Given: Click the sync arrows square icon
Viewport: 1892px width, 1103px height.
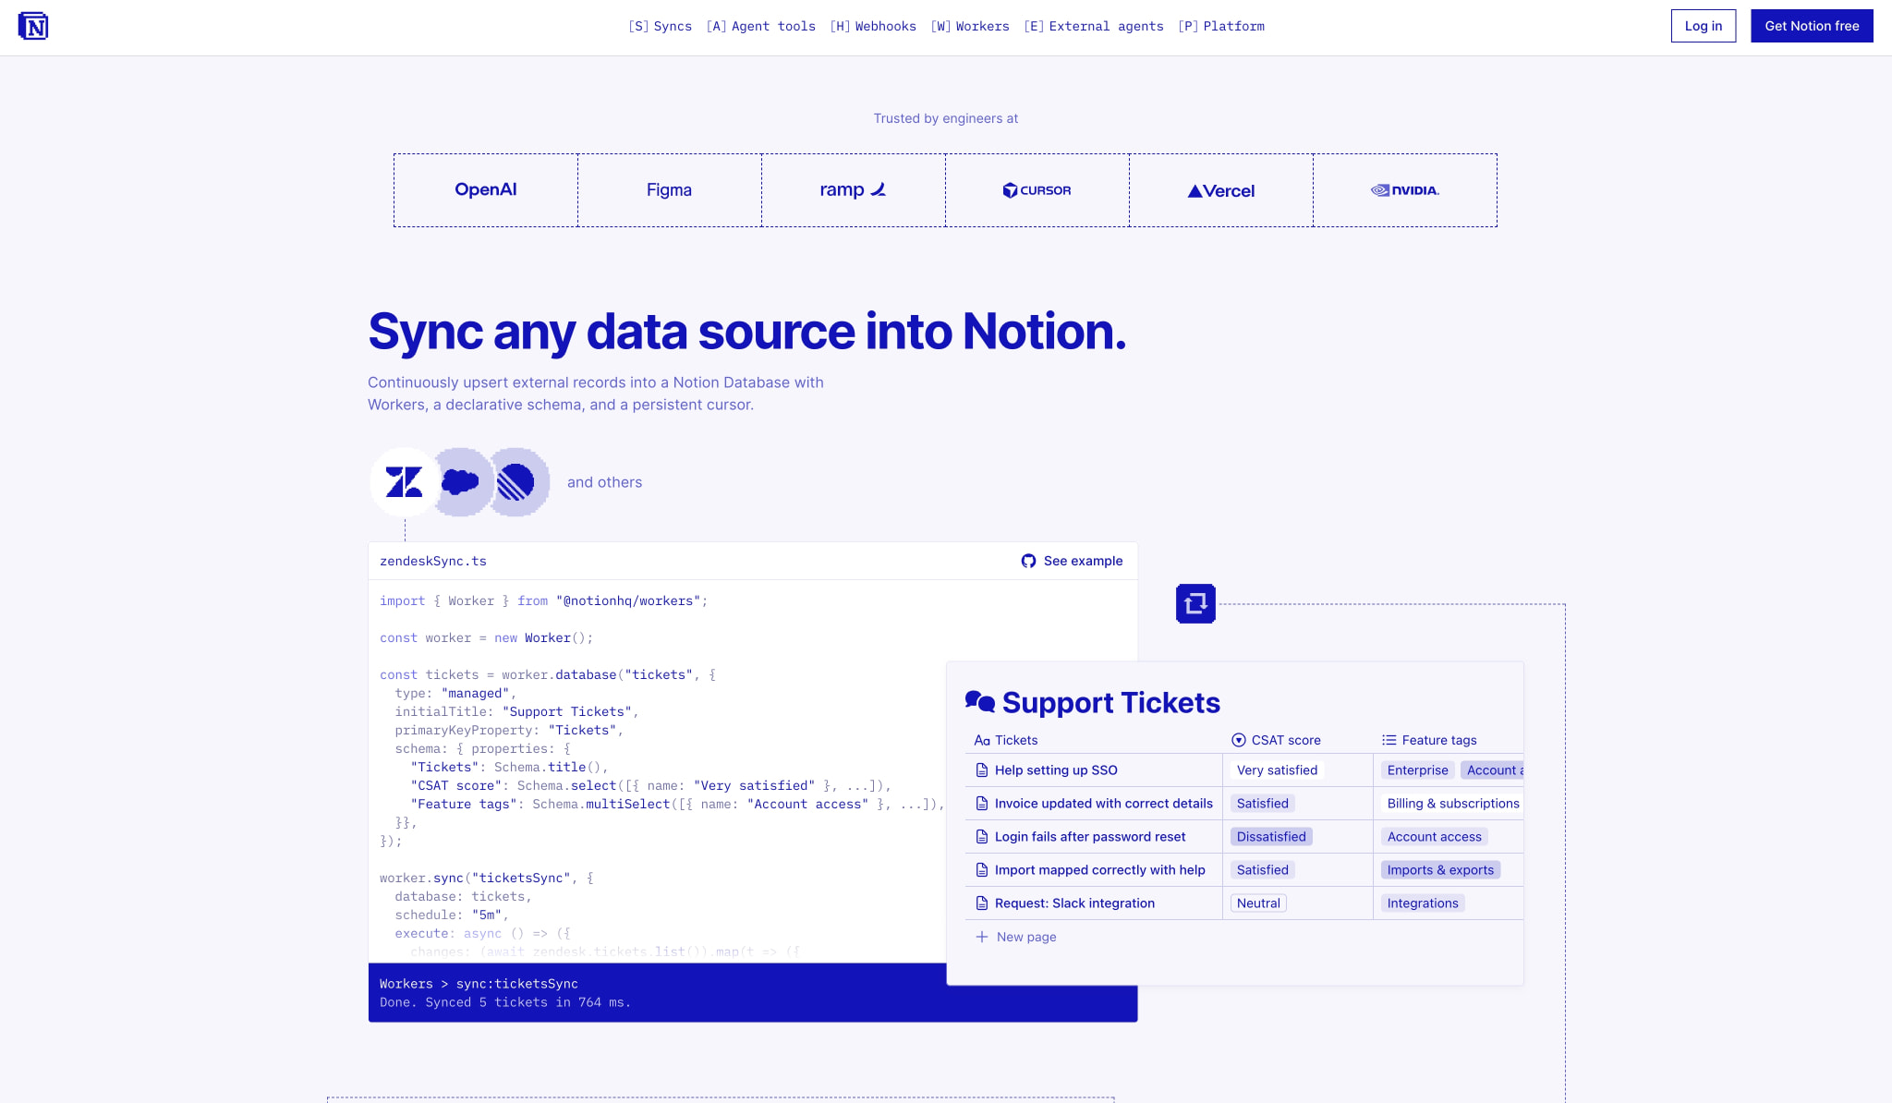Looking at the screenshot, I should 1195,604.
